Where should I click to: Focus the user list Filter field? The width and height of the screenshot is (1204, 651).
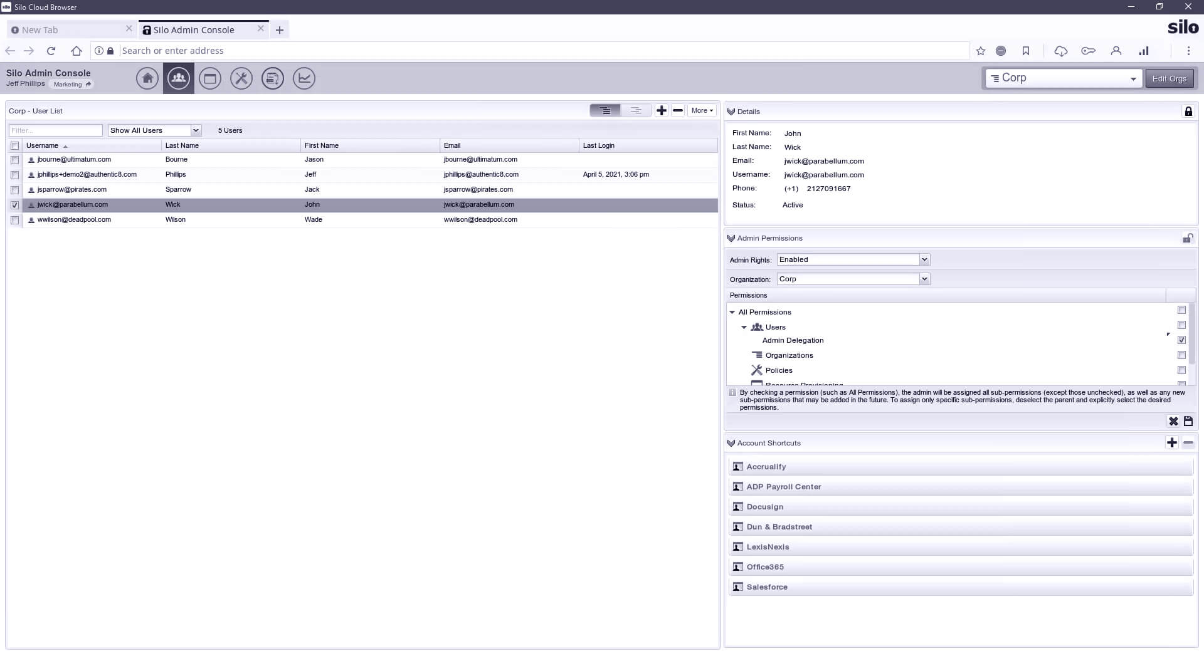56,130
